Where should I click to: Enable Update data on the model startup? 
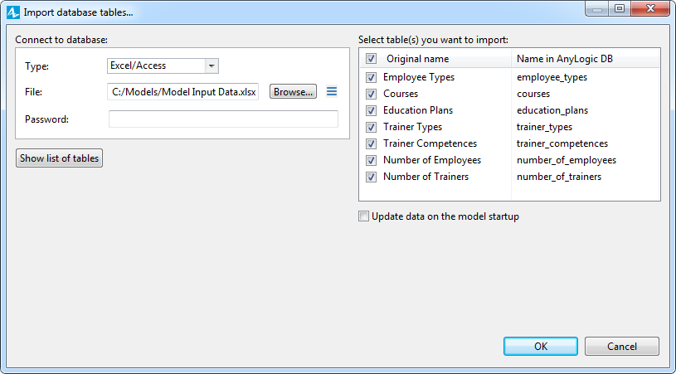click(364, 216)
